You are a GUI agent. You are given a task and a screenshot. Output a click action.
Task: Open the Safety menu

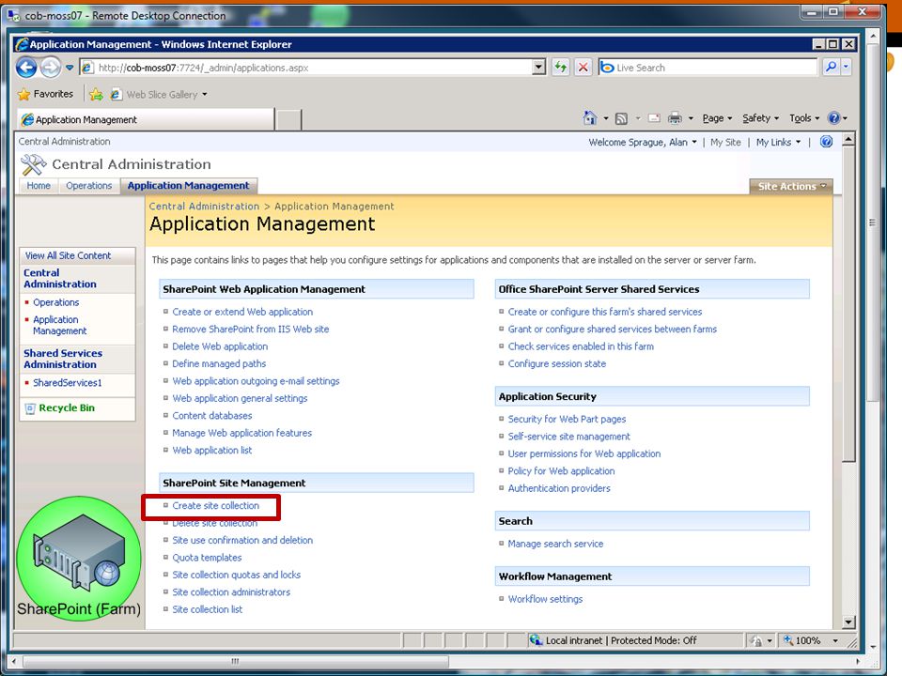(x=760, y=118)
